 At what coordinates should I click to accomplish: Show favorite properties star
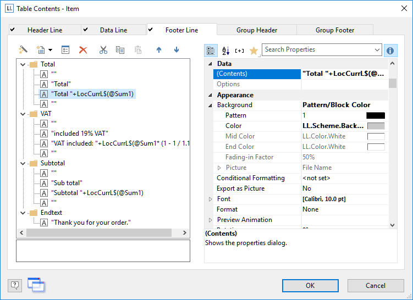coord(254,51)
